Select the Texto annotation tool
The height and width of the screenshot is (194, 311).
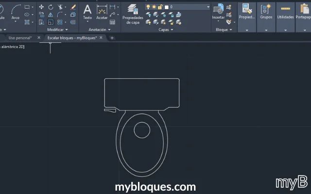point(87,12)
